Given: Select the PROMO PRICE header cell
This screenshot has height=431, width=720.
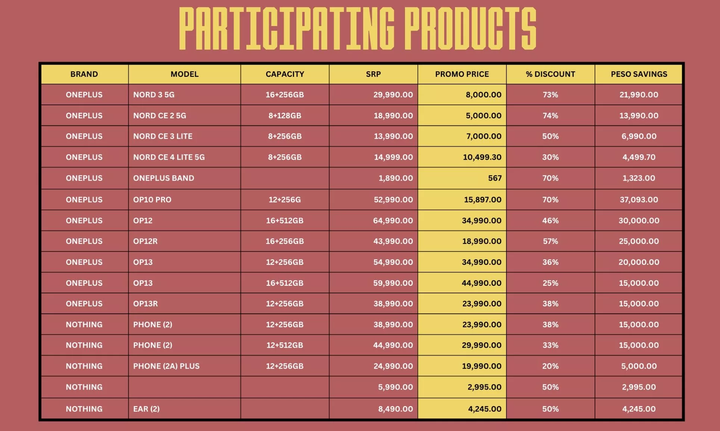Looking at the screenshot, I should point(462,74).
